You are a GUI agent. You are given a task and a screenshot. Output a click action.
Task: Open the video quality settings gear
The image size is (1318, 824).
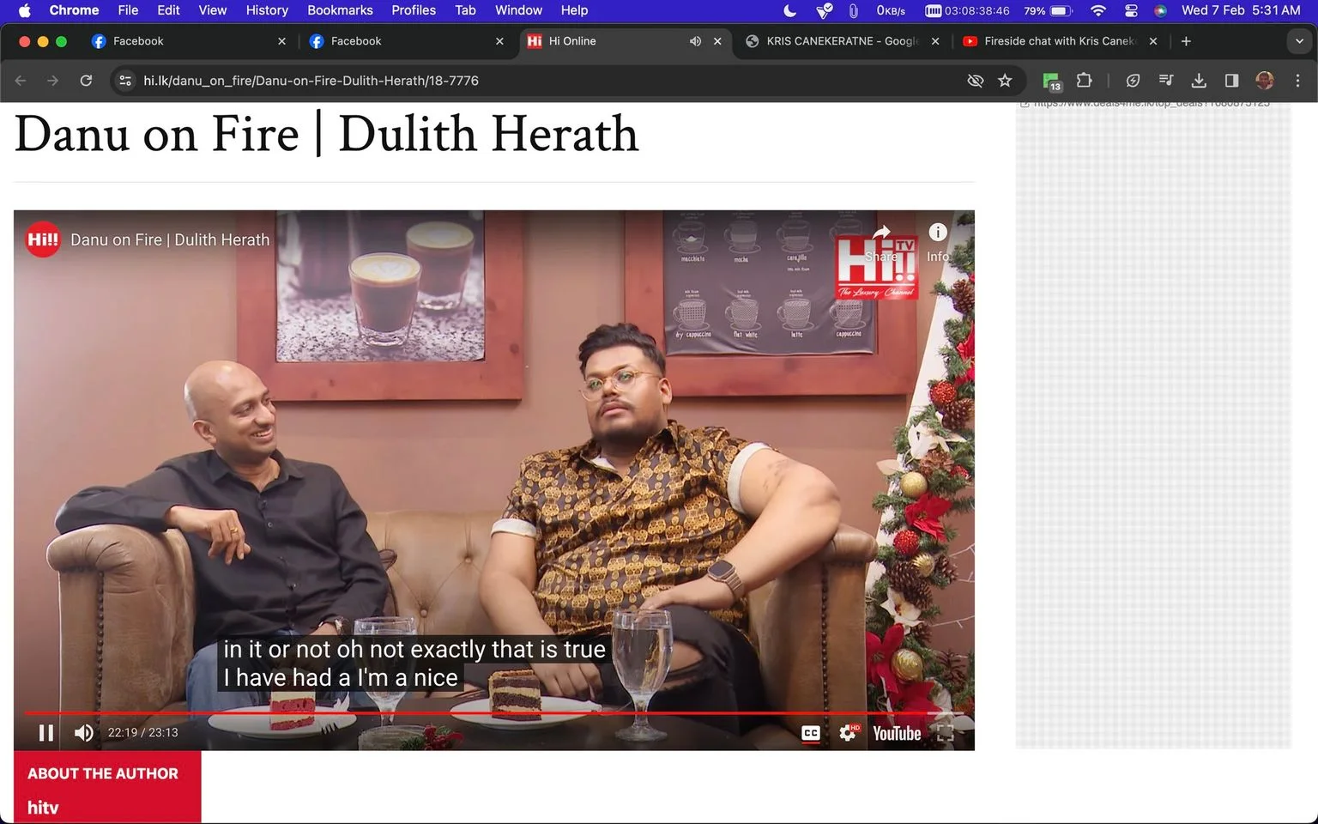click(x=848, y=733)
